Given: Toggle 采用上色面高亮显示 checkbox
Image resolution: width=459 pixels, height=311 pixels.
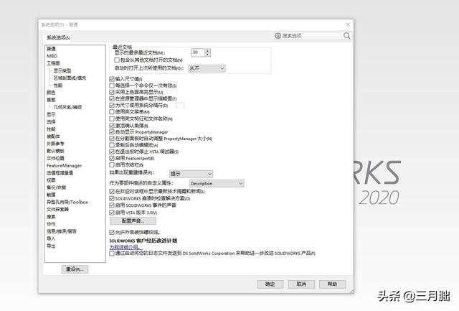Looking at the screenshot, I should 112,92.
